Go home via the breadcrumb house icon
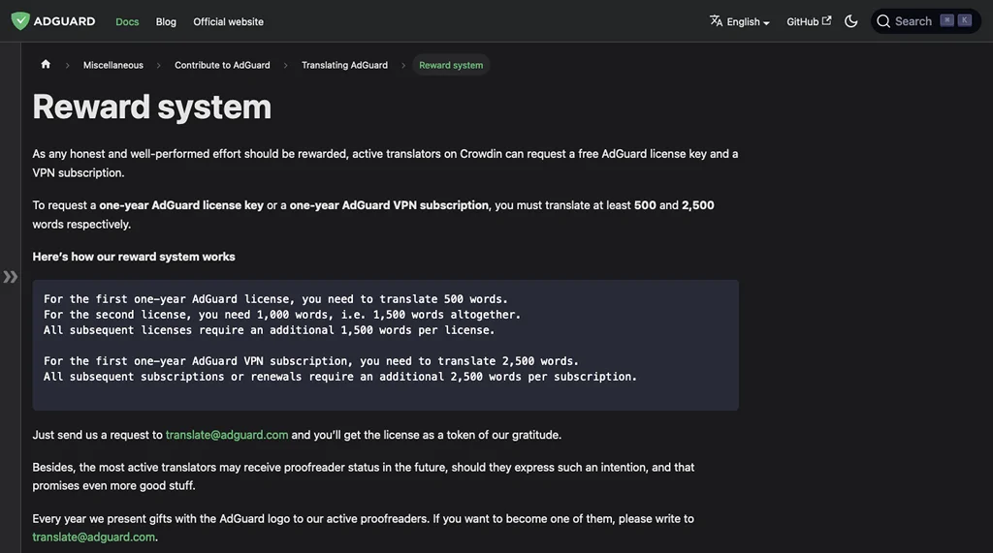This screenshot has width=993, height=553. pyautogui.click(x=46, y=65)
